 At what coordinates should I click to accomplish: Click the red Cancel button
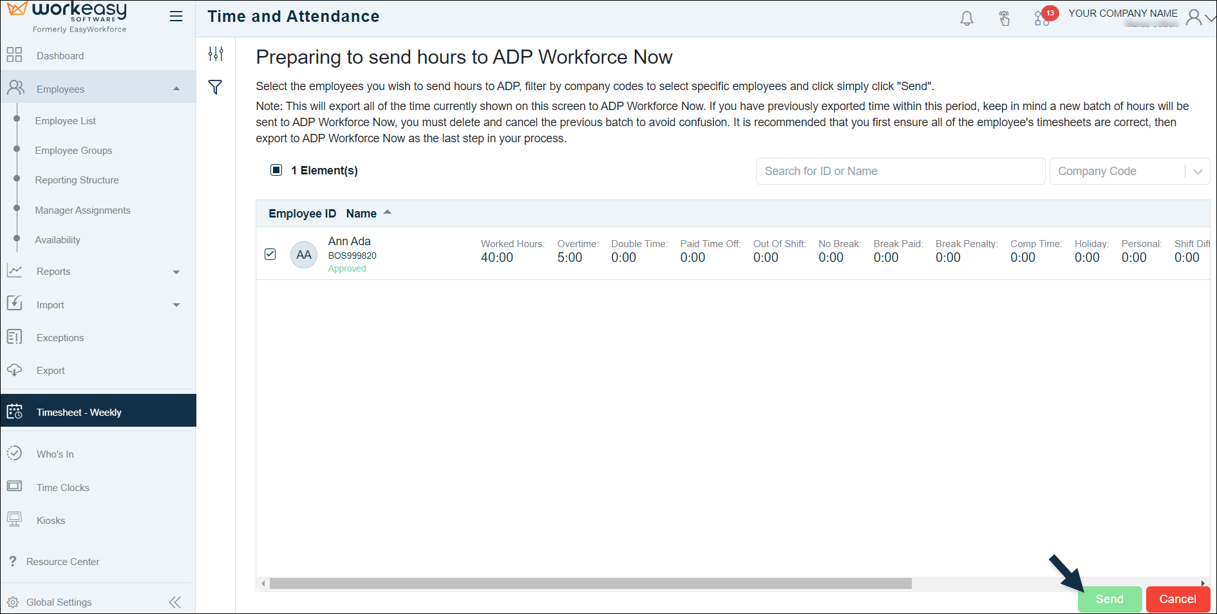[x=1178, y=599]
